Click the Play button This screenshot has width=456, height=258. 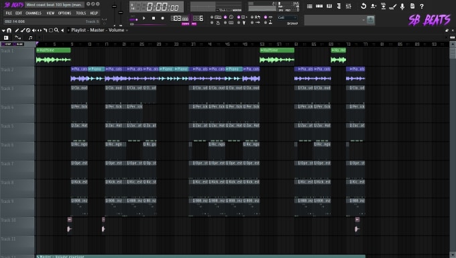(x=144, y=18)
